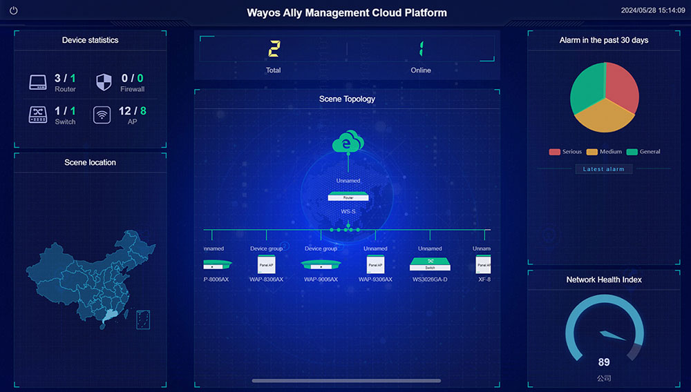Click the Serious red legend swatch
This screenshot has height=392, width=691.
tap(554, 152)
